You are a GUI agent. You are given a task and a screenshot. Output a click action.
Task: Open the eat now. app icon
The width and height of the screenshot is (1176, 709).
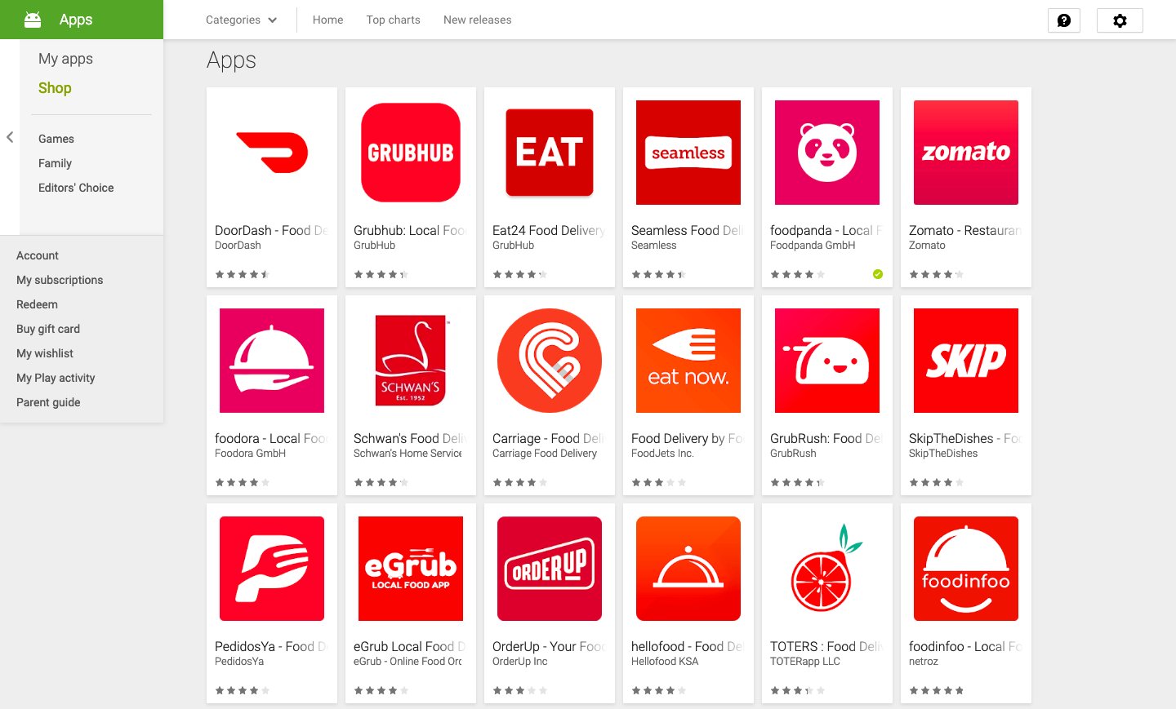(x=688, y=361)
